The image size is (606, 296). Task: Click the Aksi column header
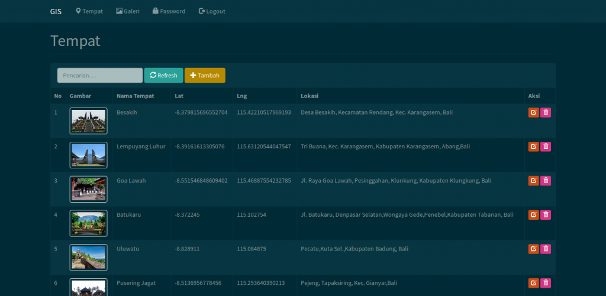[x=534, y=96]
